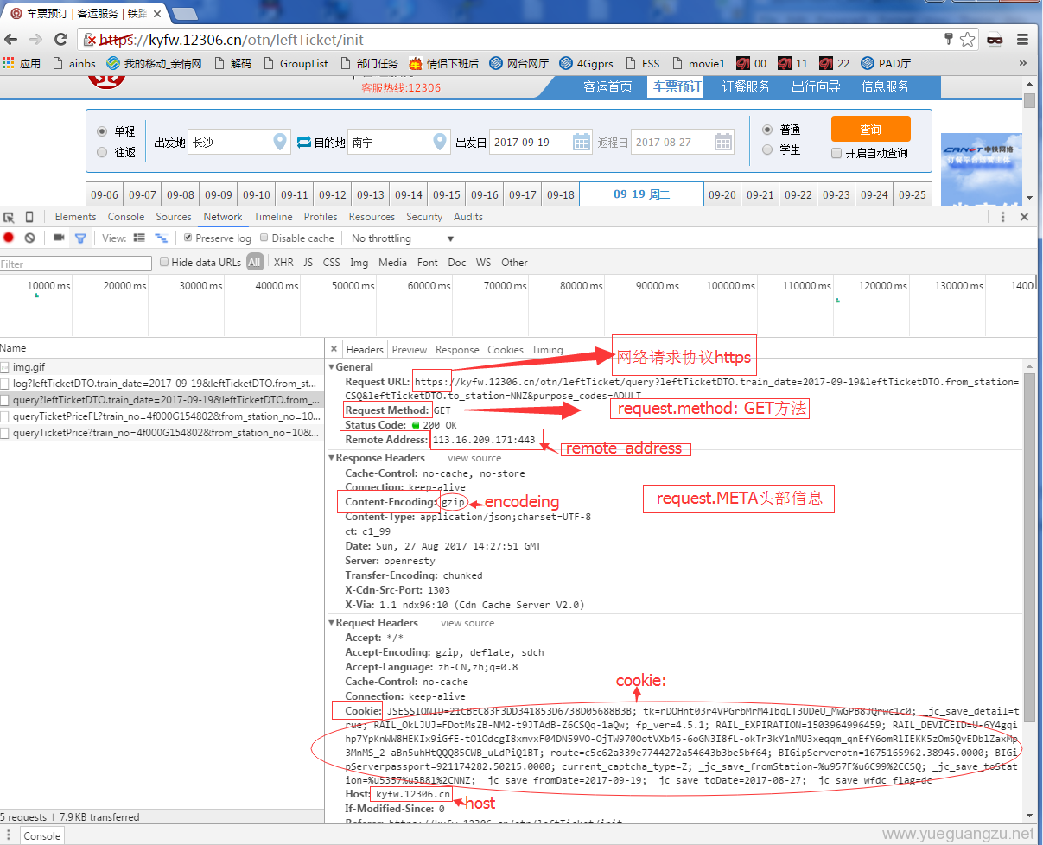The height and width of the screenshot is (845, 1043).
Task: Switch to Sources DevTools tab
Action: [174, 217]
